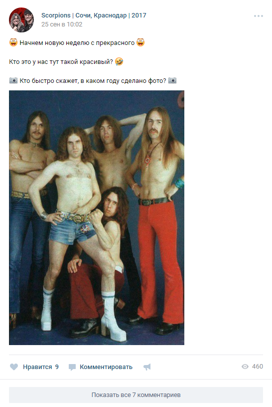
Task: View who liked via count 9
Action: [x=57, y=367]
